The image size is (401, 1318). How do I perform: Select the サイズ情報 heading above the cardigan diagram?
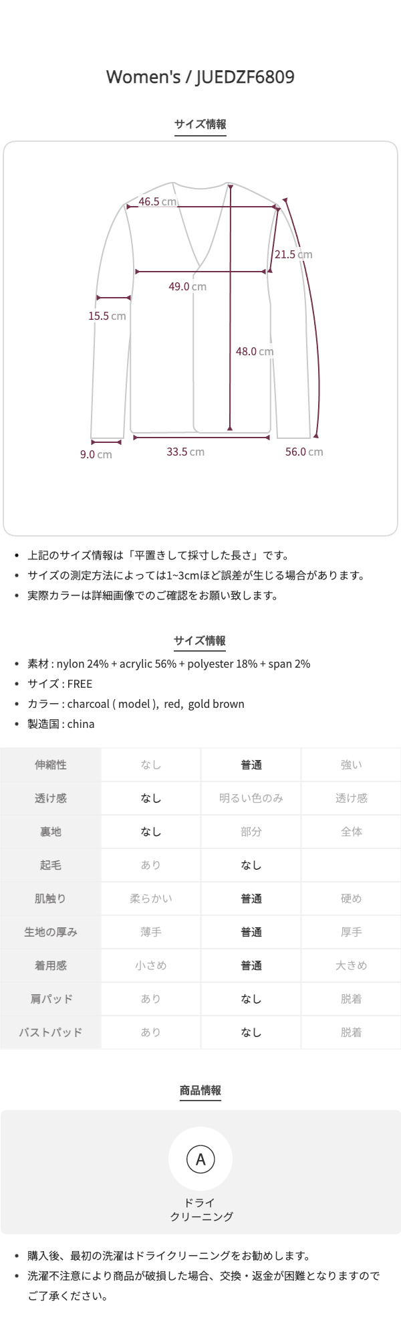pyautogui.click(x=200, y=124)
